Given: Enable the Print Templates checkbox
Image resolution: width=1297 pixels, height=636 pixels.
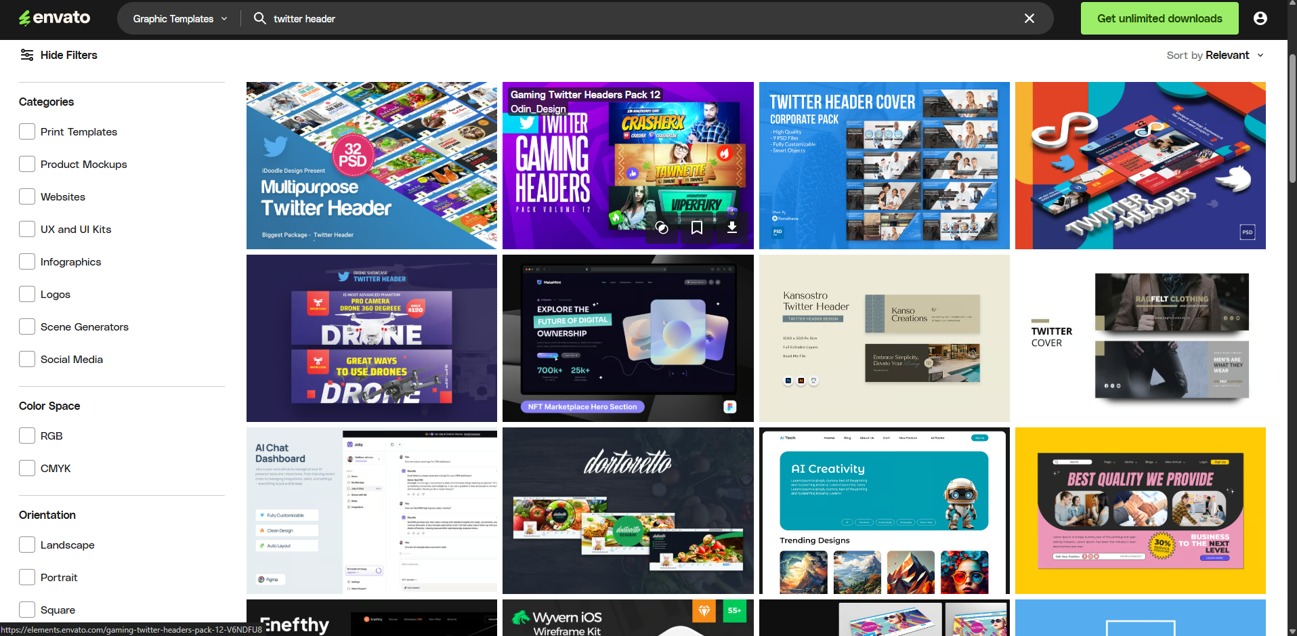Looking at the screenshot, I should coord(27,131).
